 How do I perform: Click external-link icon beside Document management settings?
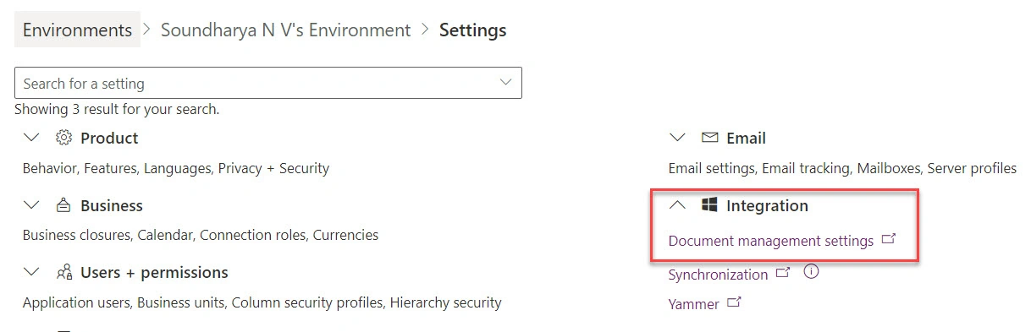coord(888,240)
